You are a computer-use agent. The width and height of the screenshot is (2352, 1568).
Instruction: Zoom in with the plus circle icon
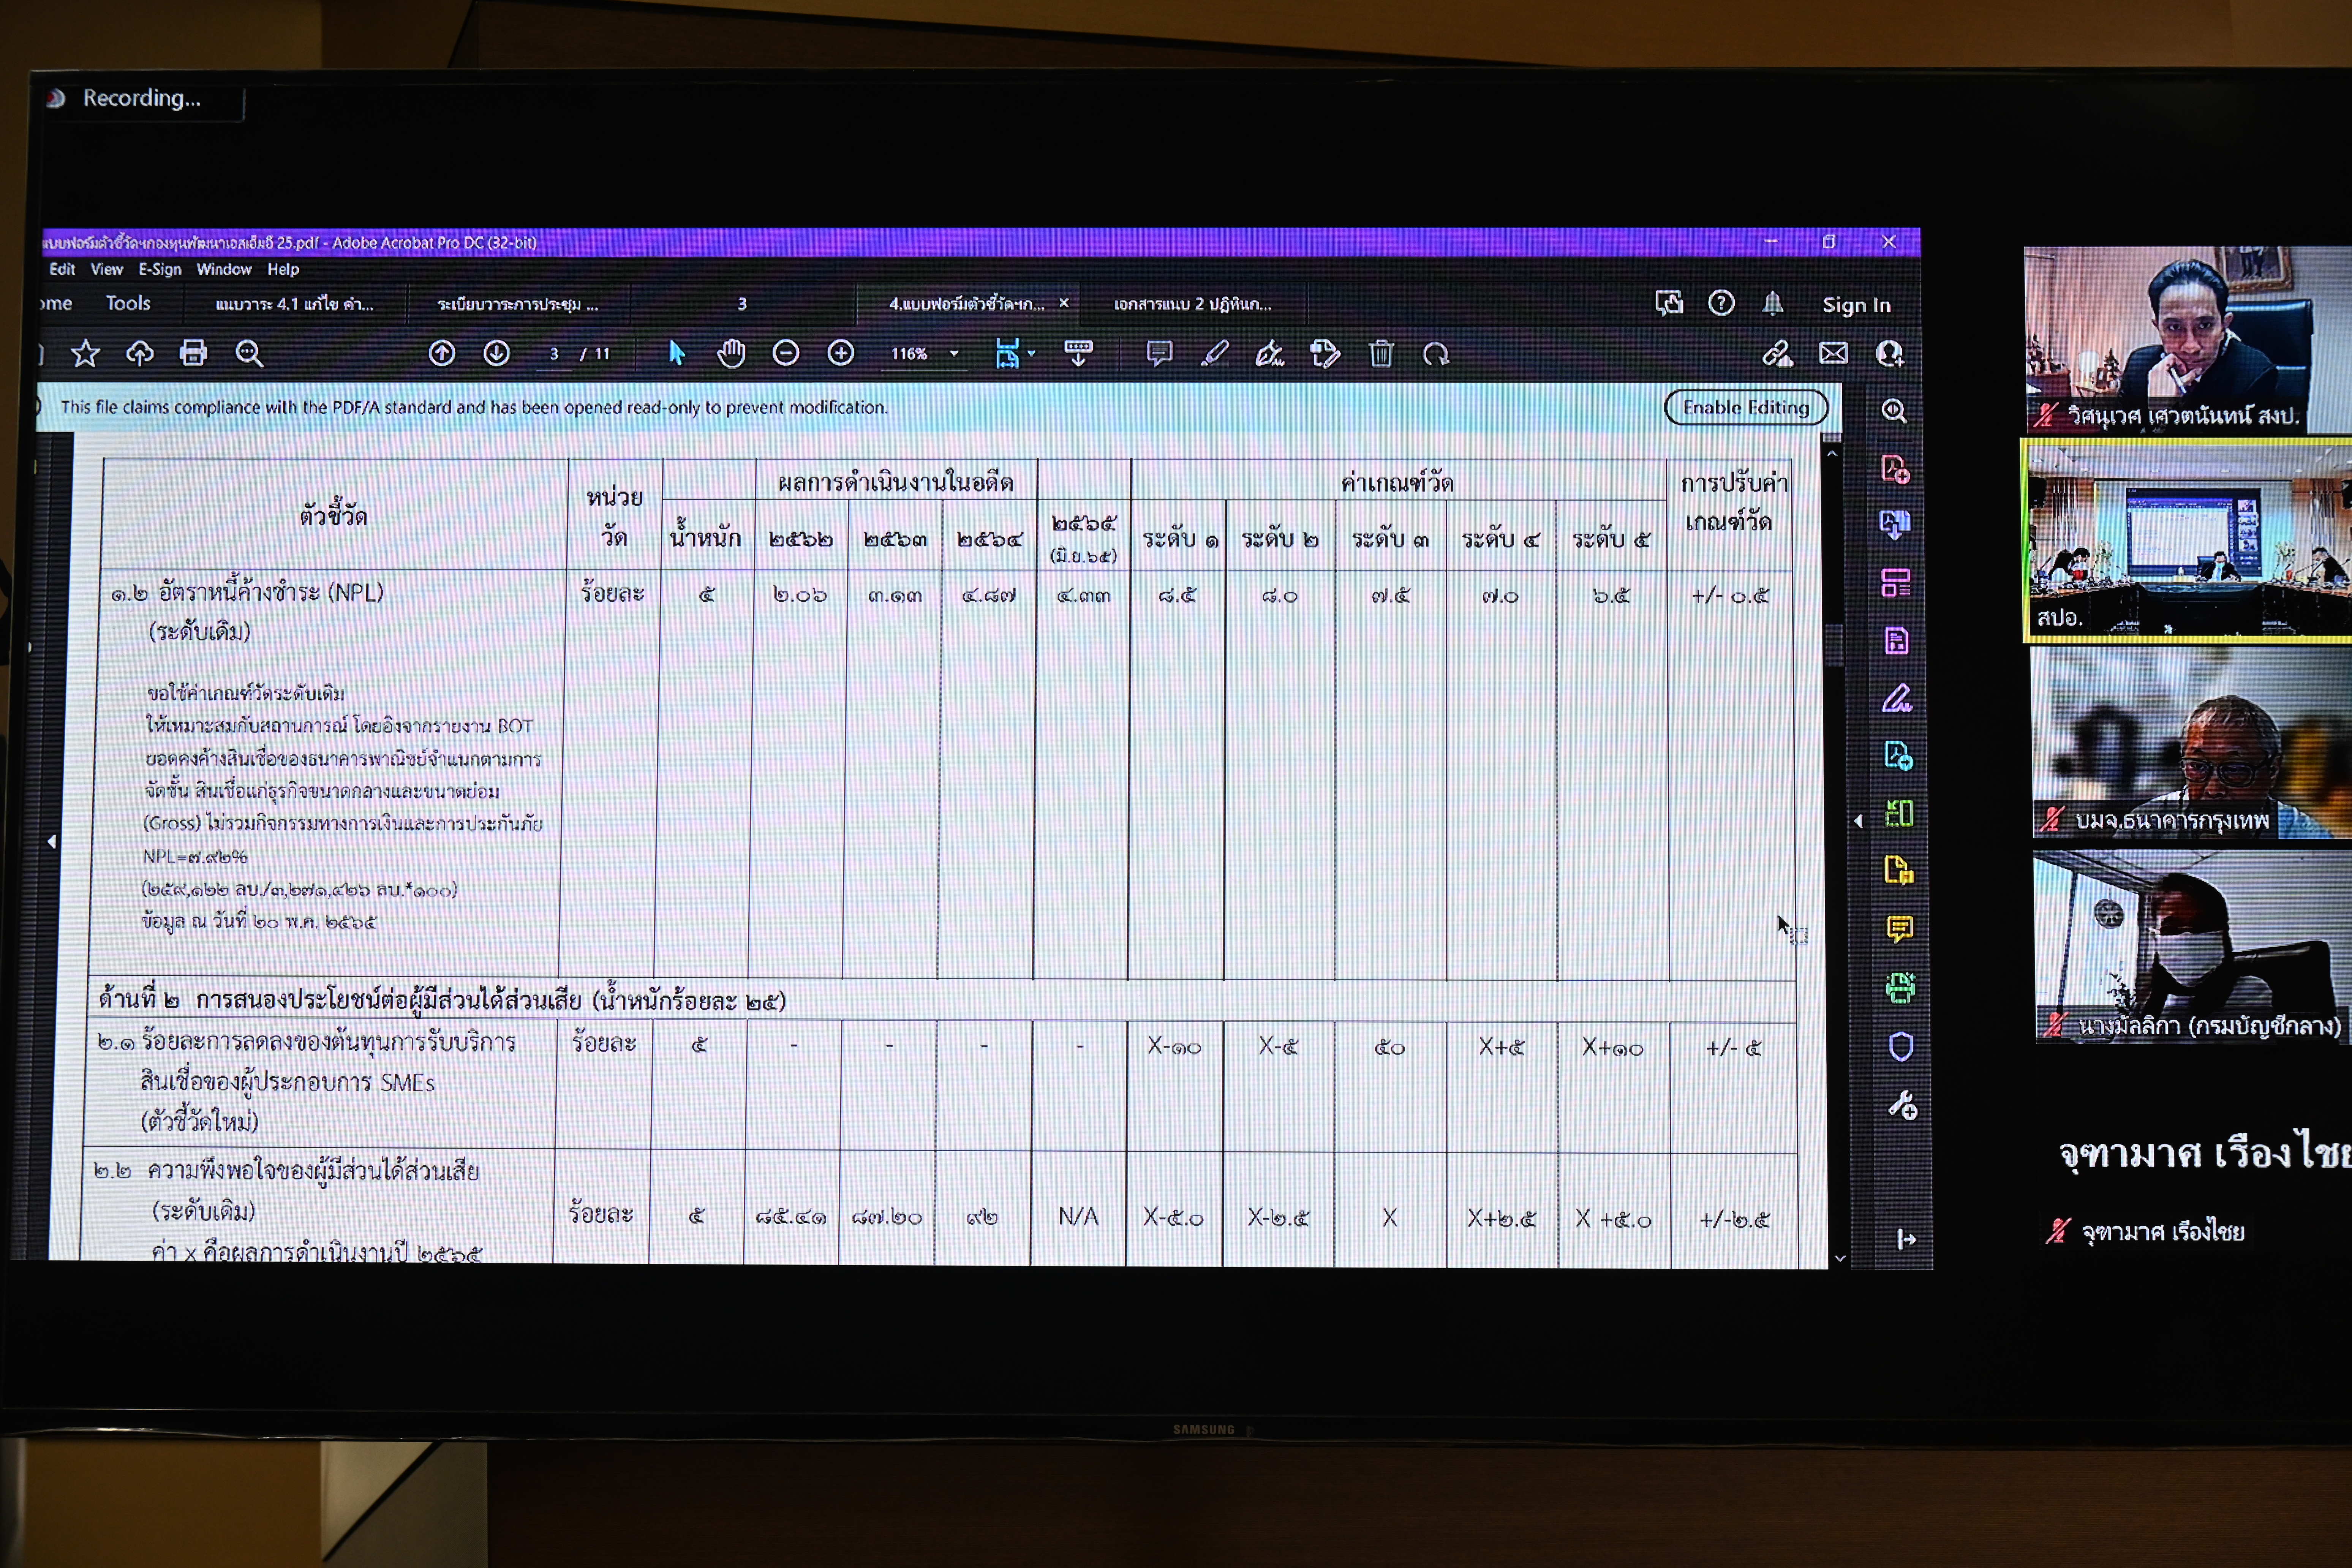[x=841, y=353]
